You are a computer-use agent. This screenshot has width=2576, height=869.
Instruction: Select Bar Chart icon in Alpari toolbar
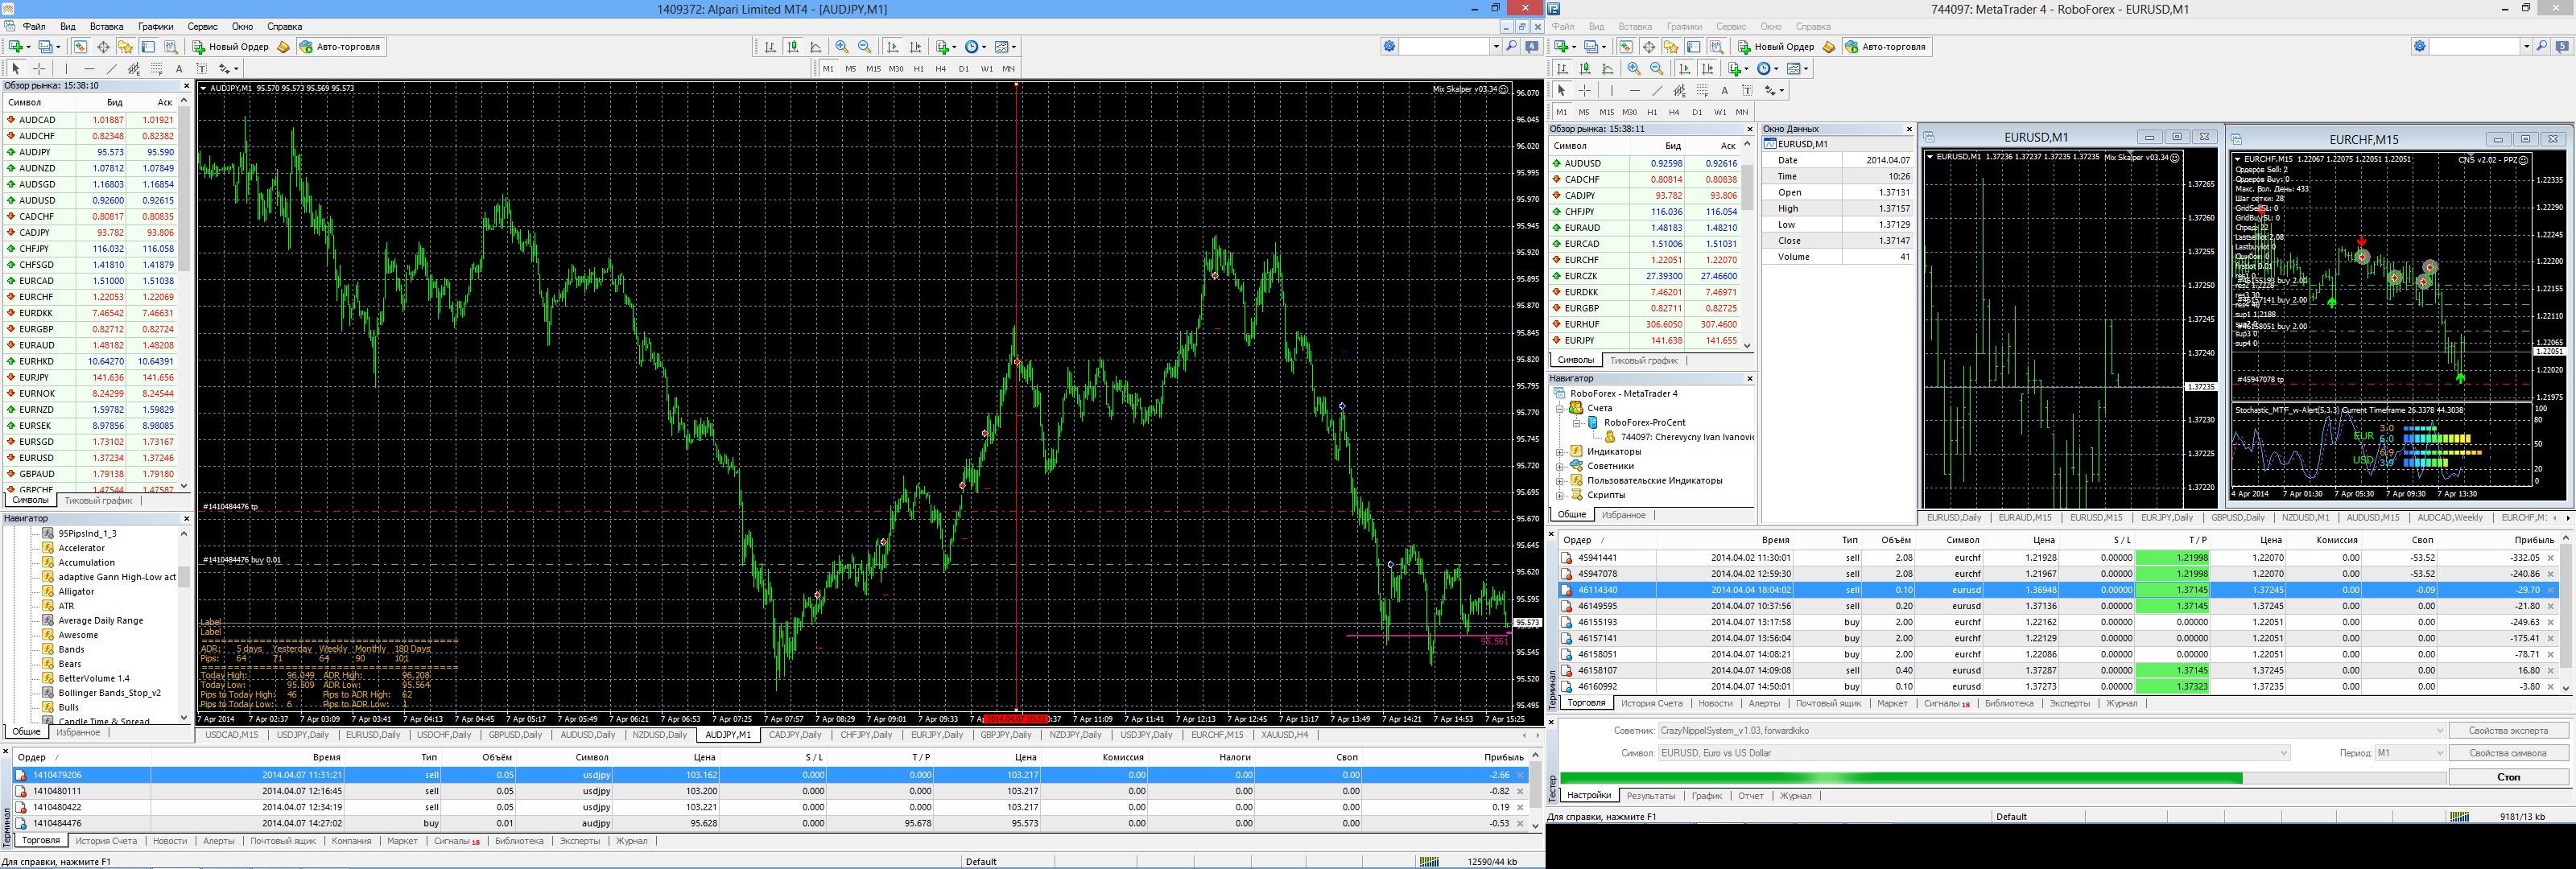[x=770, y=47]
